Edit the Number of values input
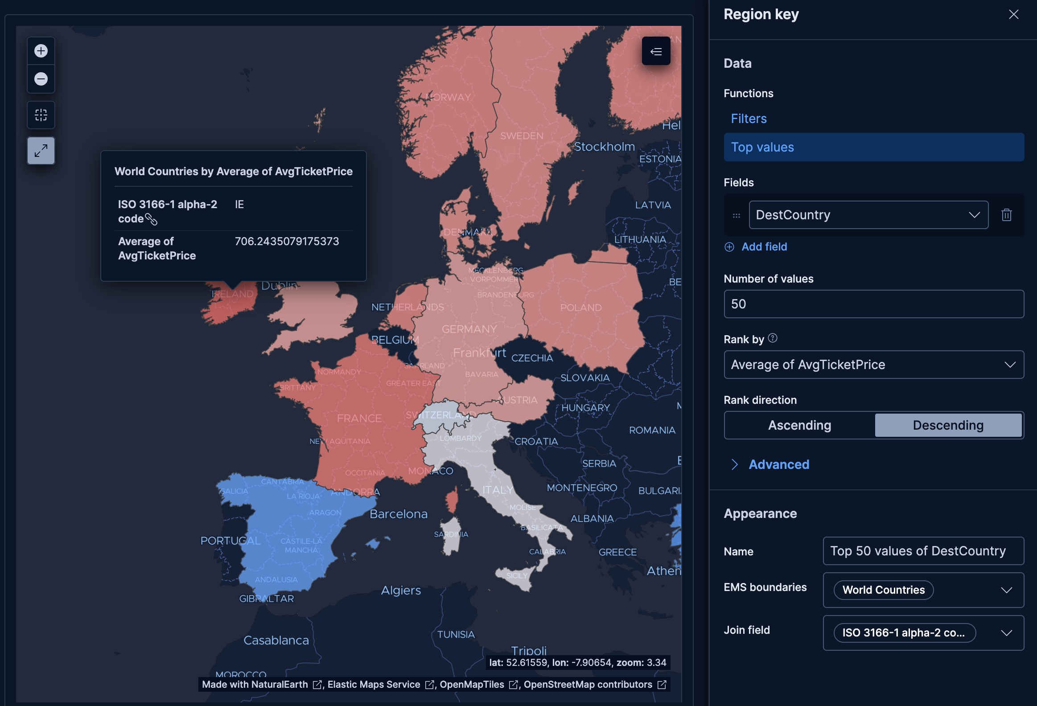The height and width of the screenshot is (706, 1037). pyautogui.click(x=873, y=304)
